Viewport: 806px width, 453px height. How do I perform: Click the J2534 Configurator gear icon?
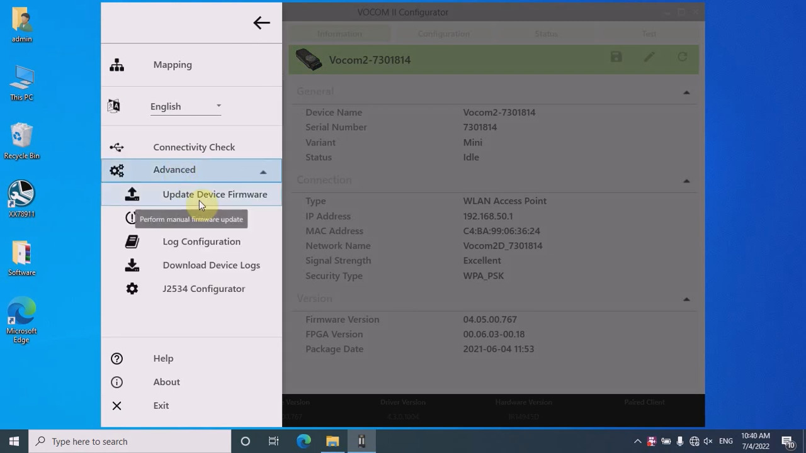[132, 288]
